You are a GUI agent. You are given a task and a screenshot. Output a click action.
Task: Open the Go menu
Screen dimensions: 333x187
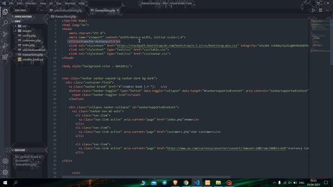click(x=51, y=3)
